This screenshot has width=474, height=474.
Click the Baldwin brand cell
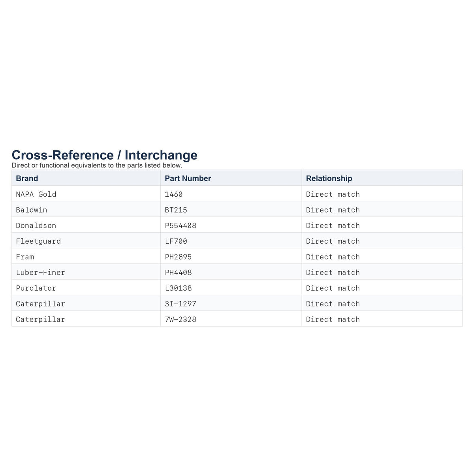[x=31, y=210]
